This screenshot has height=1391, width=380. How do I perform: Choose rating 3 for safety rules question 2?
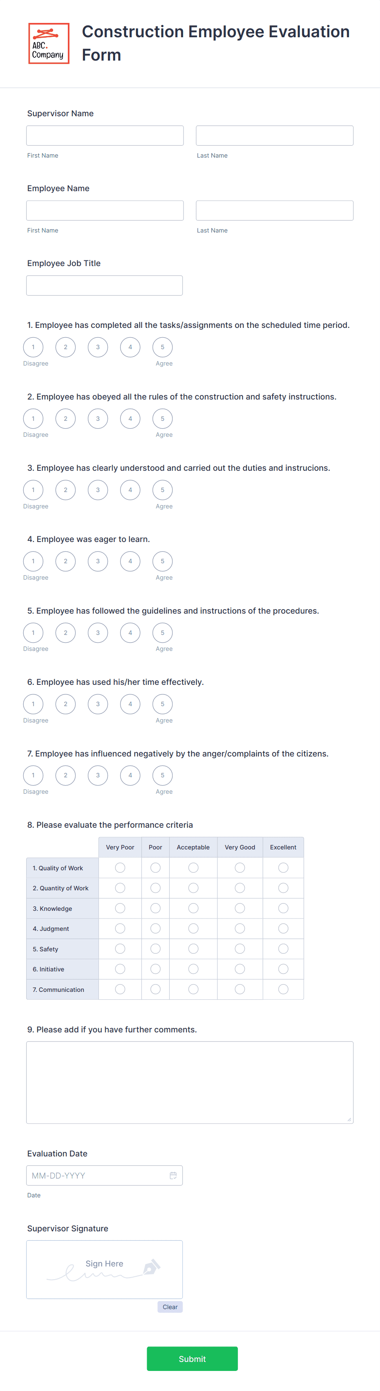coord(98,418)
